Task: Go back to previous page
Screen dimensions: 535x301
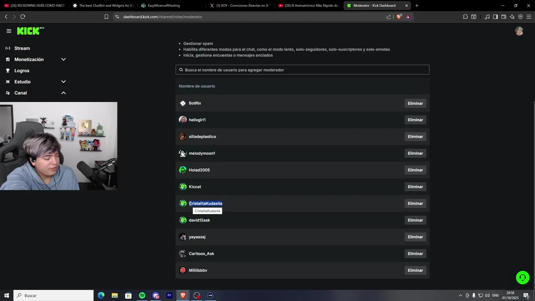Action: (6, 17)
